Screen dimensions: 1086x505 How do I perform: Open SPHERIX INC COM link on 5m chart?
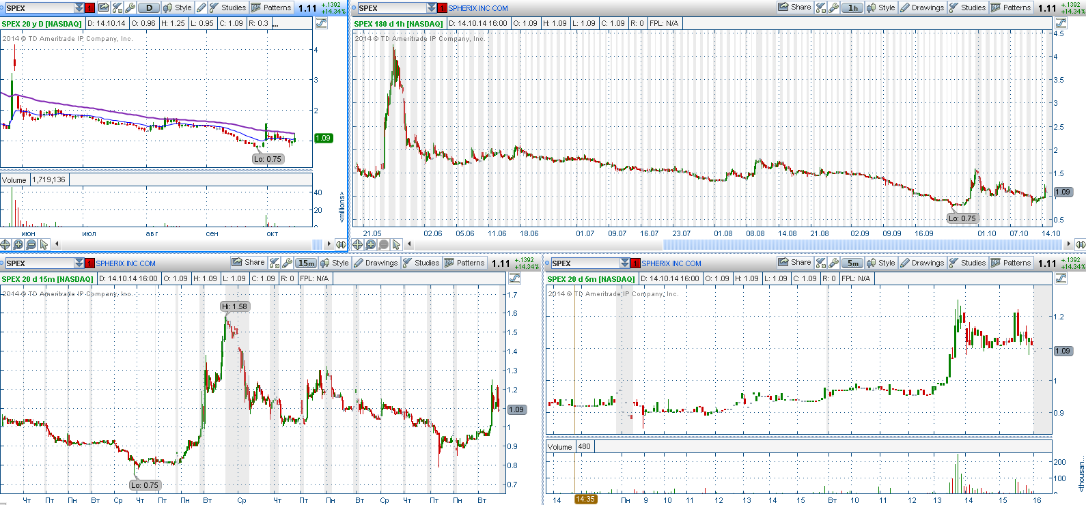tap(671, 263)
